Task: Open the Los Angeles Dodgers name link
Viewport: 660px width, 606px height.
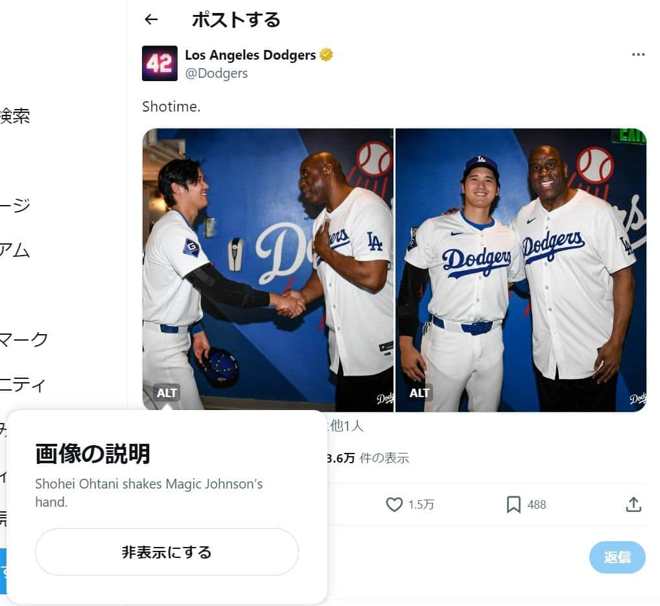Action: coord(250,55)
